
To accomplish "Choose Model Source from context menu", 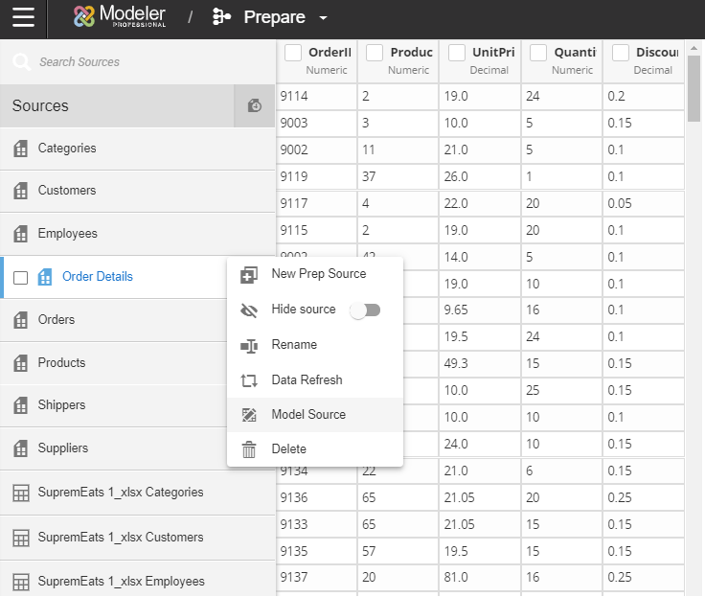I will pyautogui.click(x=308, y=415).
